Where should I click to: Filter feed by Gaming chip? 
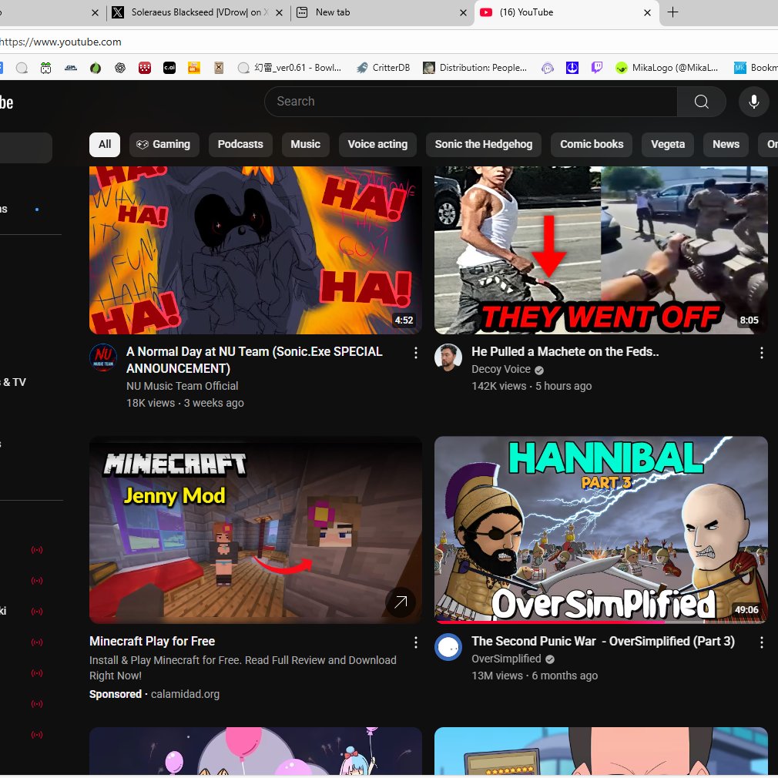(x=164, y=144)
